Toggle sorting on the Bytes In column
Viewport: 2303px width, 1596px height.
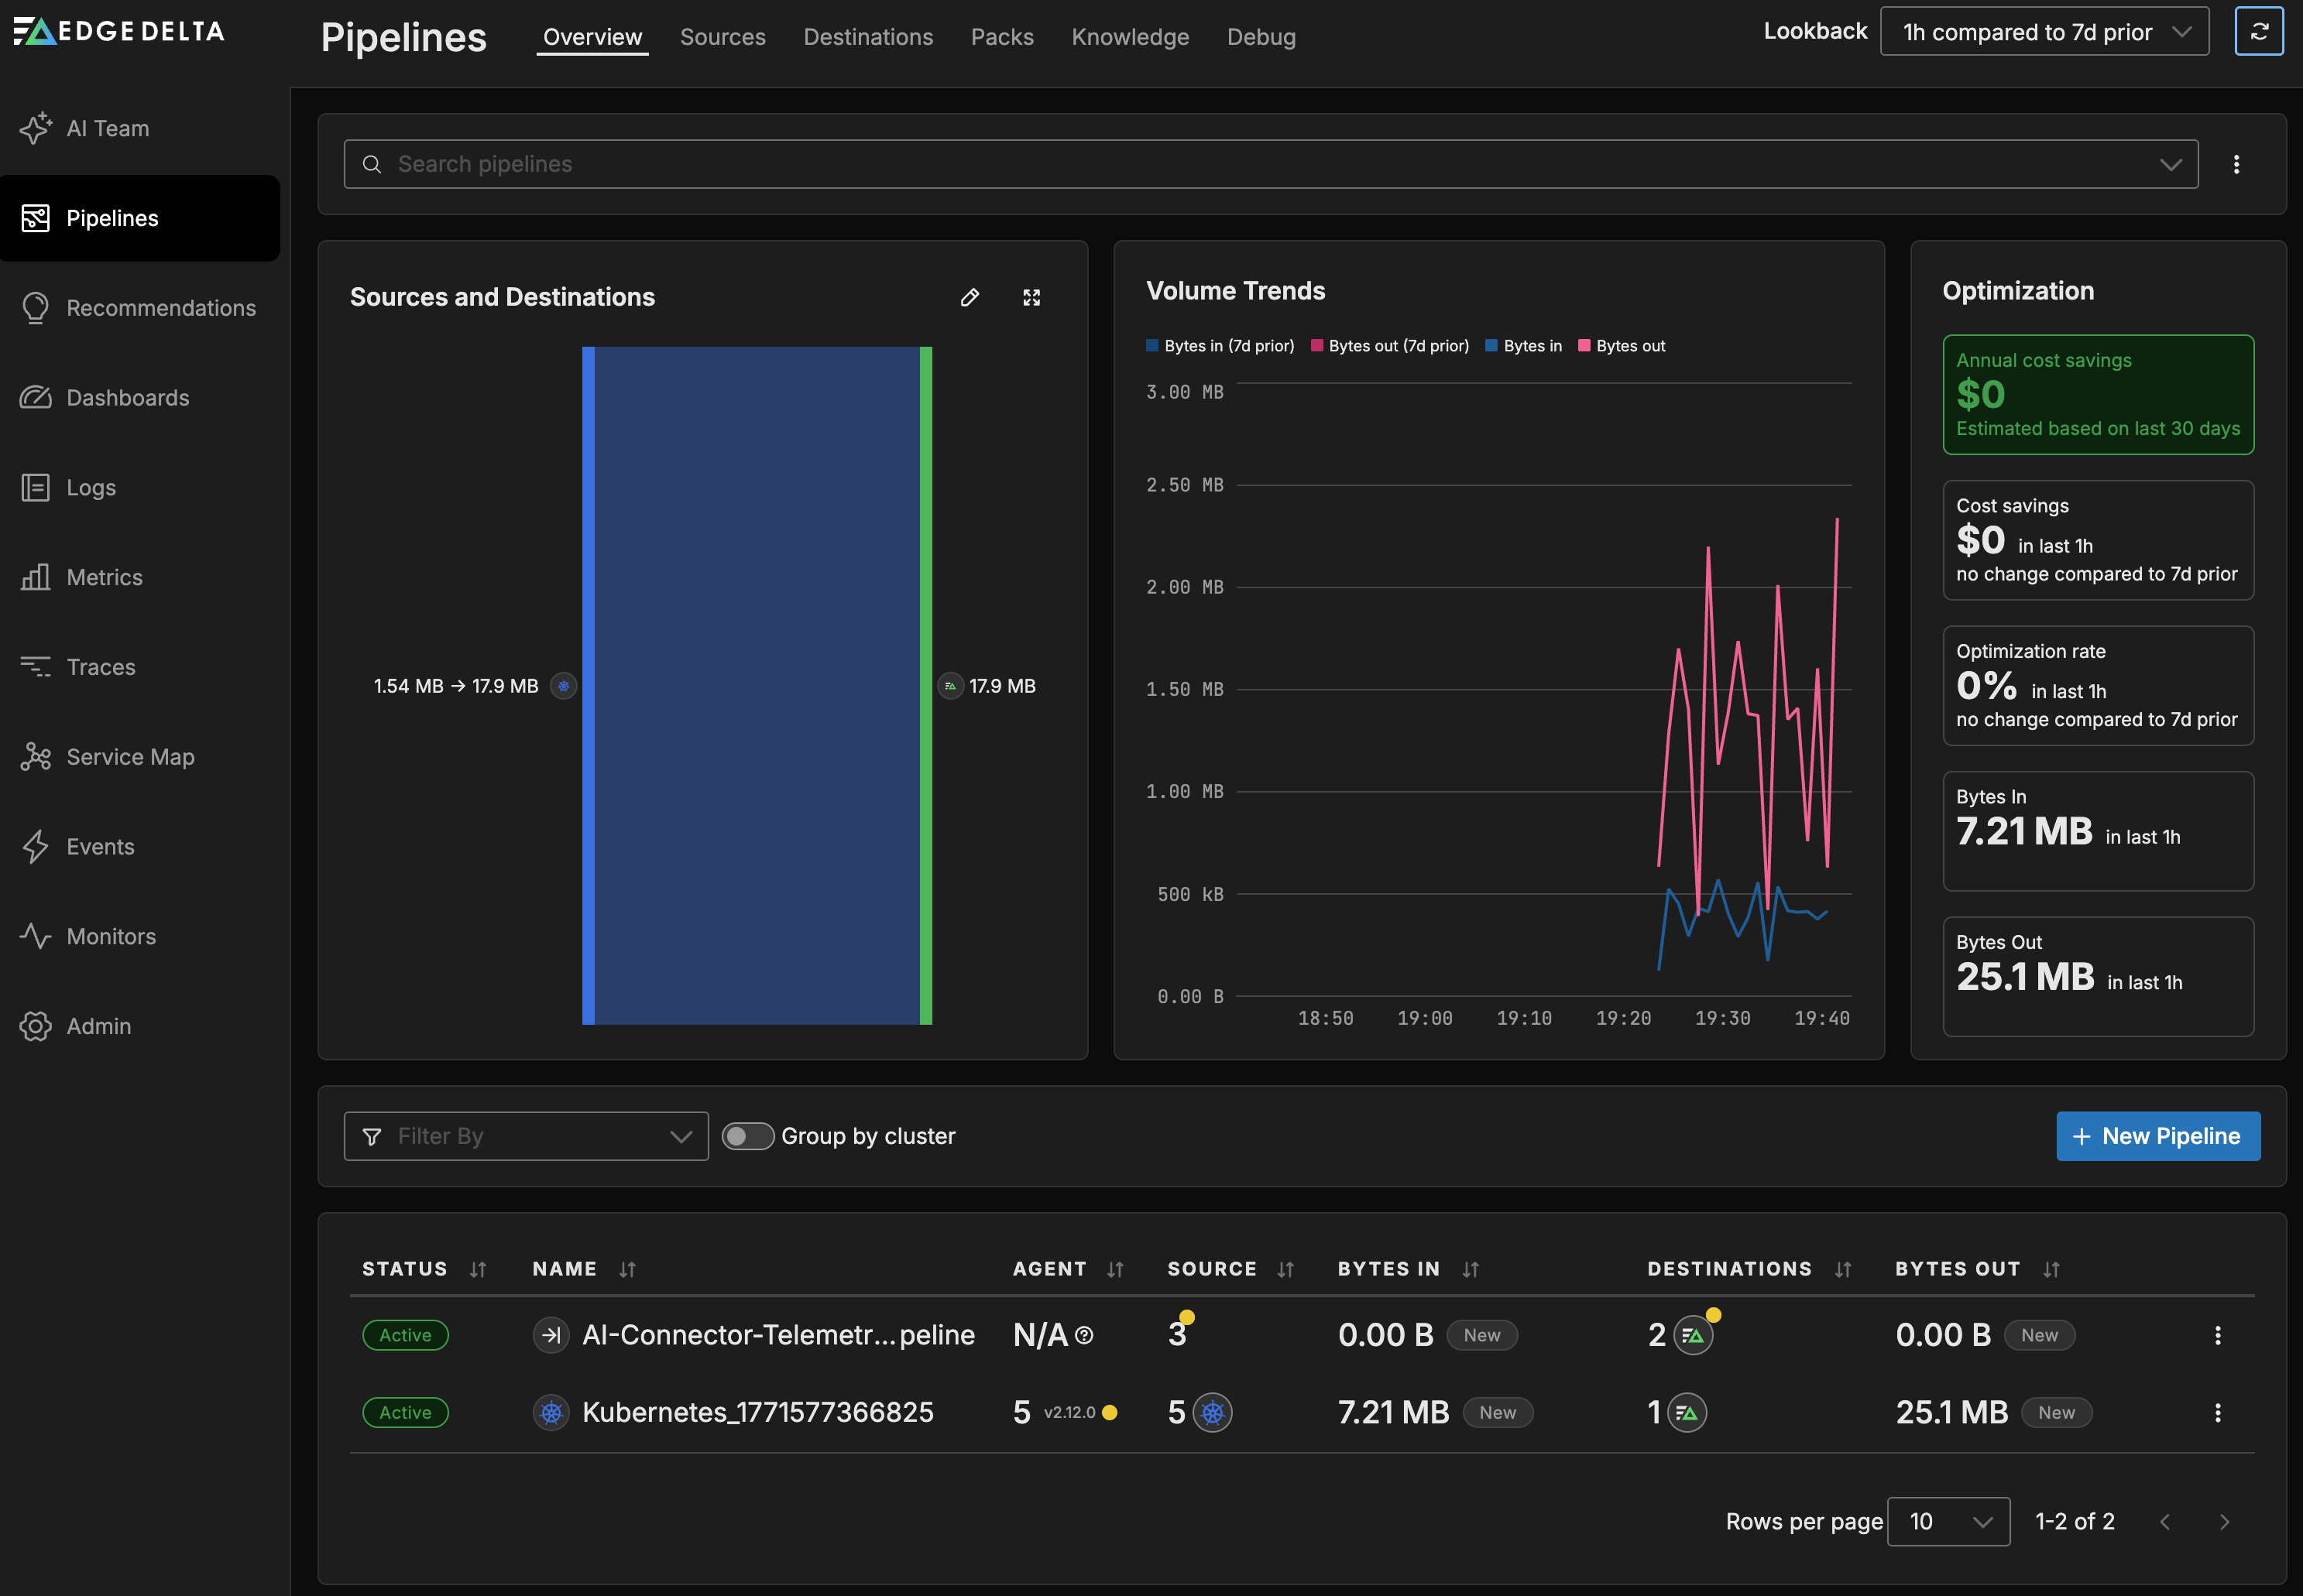tap(1470, 1269)
